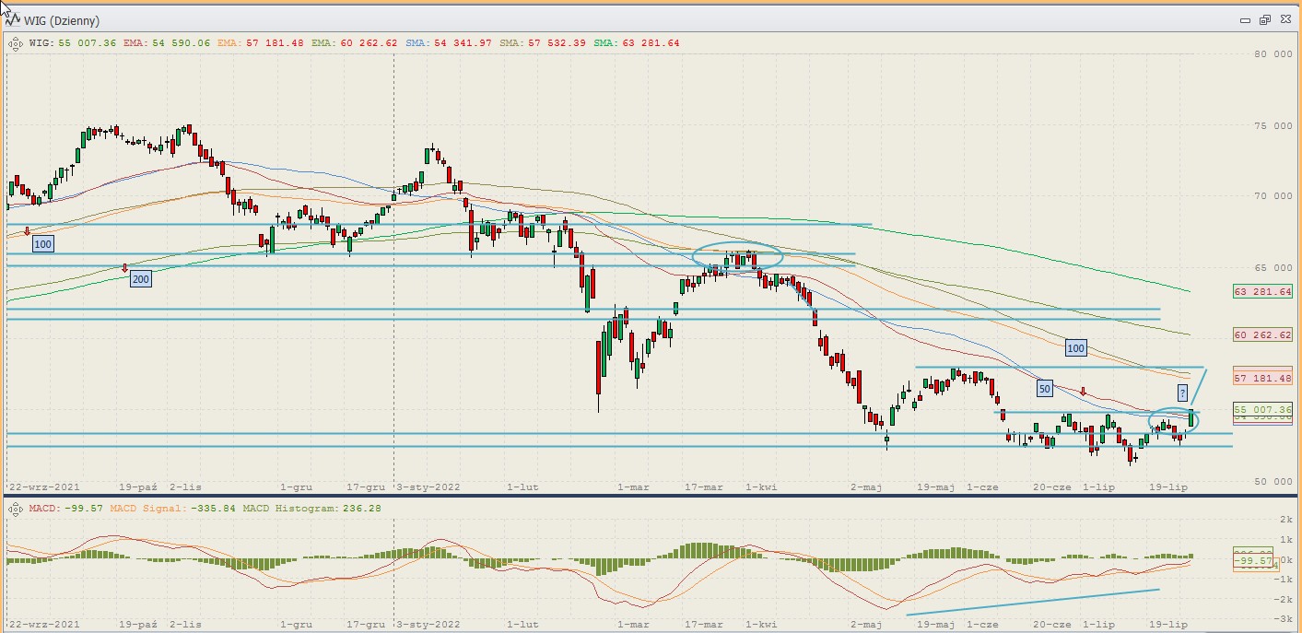Minimize the WIG chart window
This screenshot has width=1302, height=633.
tap(1245, 19)
